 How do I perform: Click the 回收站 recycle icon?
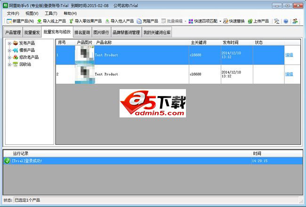pos(16,64)
